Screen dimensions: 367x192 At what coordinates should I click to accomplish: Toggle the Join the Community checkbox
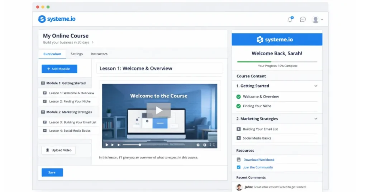tap(239, 167)
